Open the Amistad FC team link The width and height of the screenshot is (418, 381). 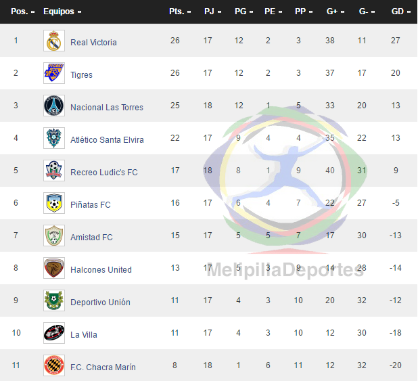click(x=91, y=237)
